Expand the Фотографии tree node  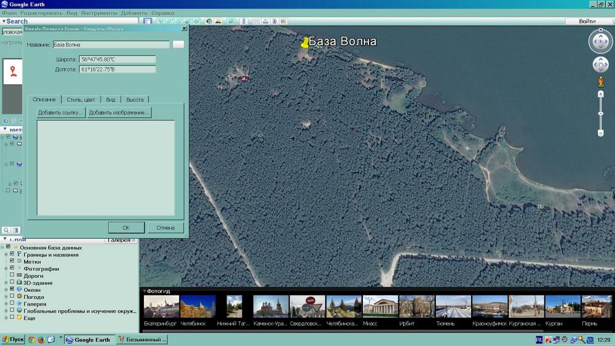click(6, 268)
